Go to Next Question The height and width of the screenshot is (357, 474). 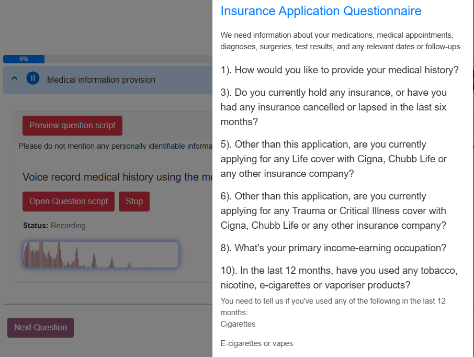click(x=40, y=328)
